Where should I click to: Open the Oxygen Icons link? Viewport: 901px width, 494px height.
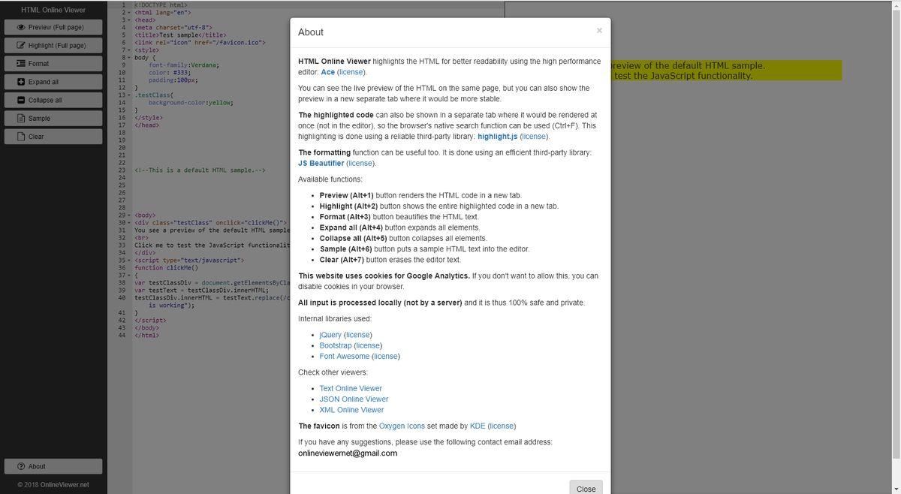point(402,426)
